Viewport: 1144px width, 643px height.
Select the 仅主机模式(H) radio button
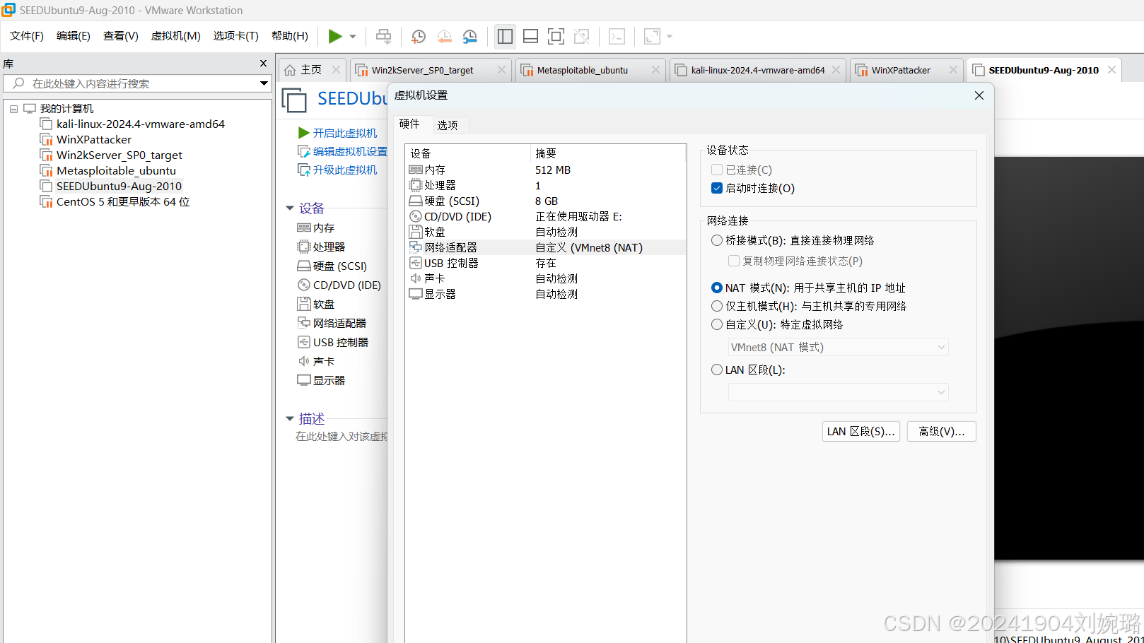(717, 306)
